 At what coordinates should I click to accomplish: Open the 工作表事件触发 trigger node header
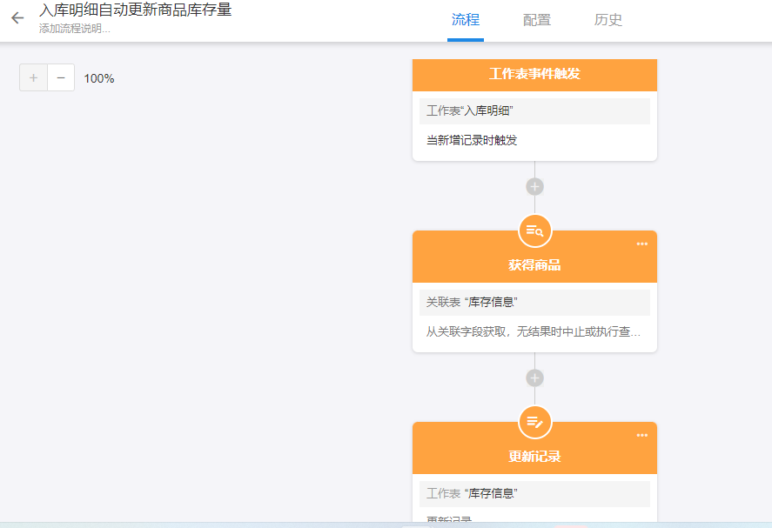point(534,74)
